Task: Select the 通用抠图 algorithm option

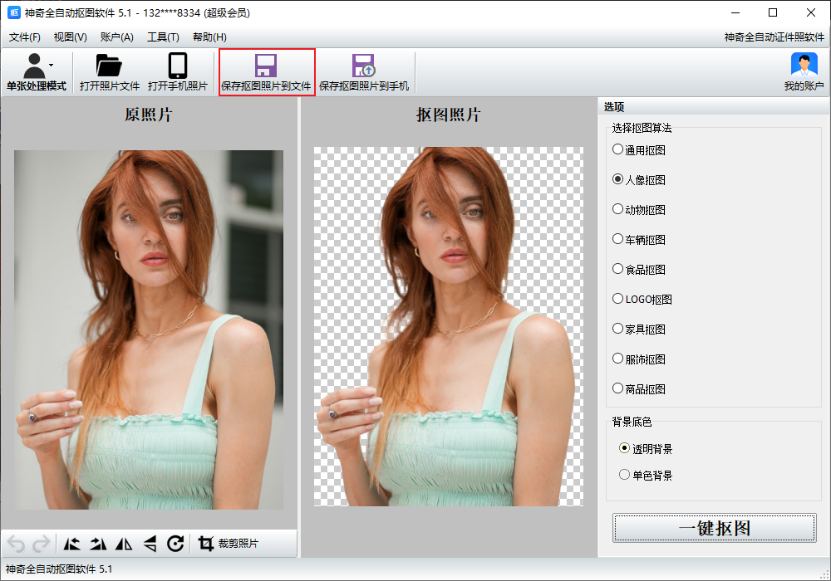Action: (617, 150)
